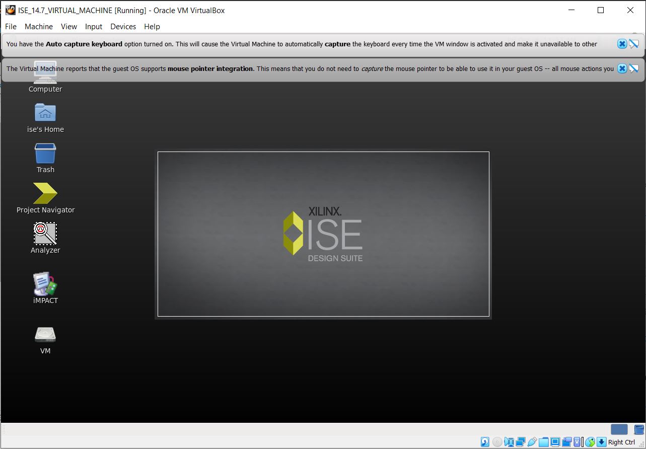
Task: Click the guest panel trash applet
Action: [x=639, y=429]
